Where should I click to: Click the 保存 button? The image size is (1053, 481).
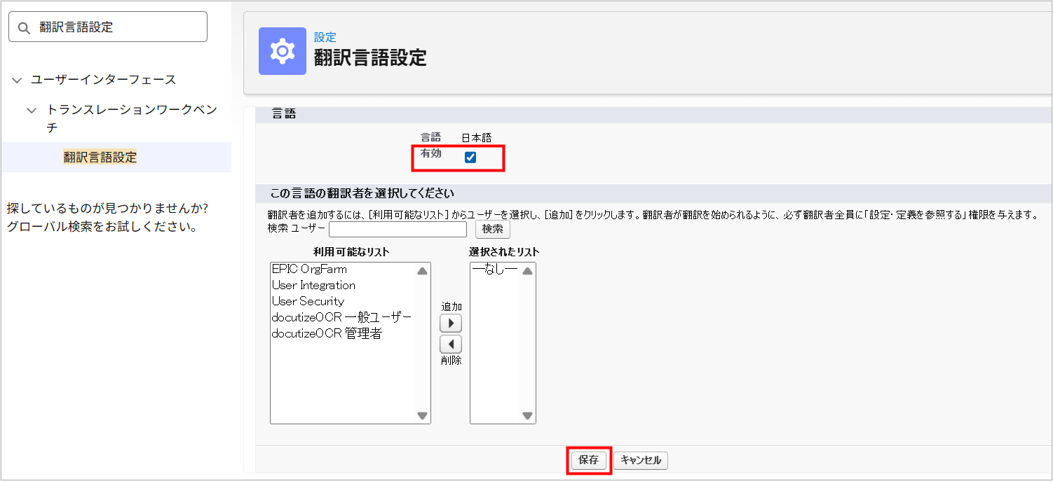tap(588, 460)
